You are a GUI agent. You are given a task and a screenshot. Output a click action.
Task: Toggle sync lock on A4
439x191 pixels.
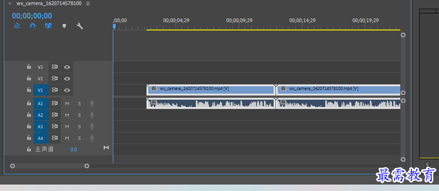[55, 138]
